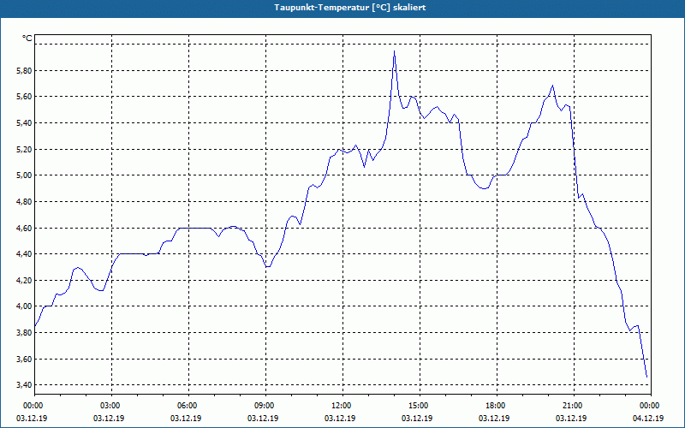
Task: Click the 03.12.19 date under 18:00
Action: [494, 419]
